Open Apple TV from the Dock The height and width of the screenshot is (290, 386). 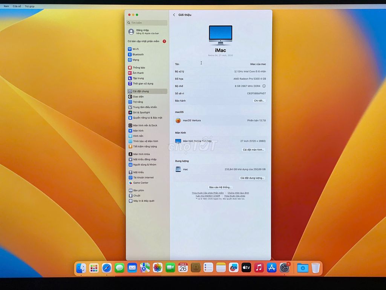(246, 268)
